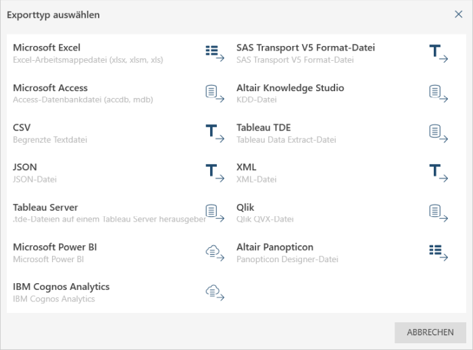Click the Qlik QVX export icon
Image resolution: width=473 pixels, height=350 pixels.
[438, 213]
